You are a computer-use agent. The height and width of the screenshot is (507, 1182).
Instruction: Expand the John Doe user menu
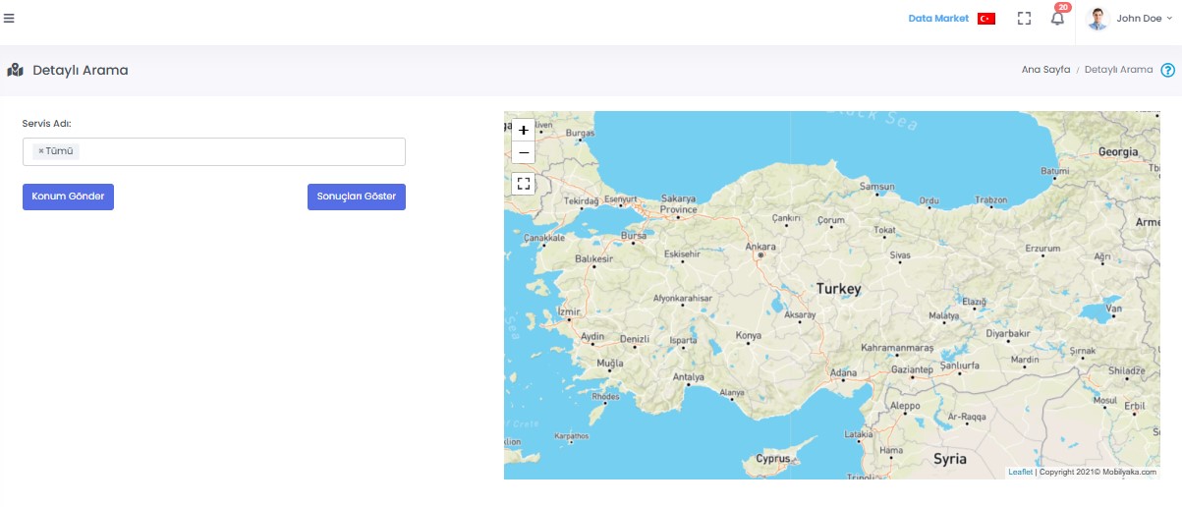[x=1144, y=19]
